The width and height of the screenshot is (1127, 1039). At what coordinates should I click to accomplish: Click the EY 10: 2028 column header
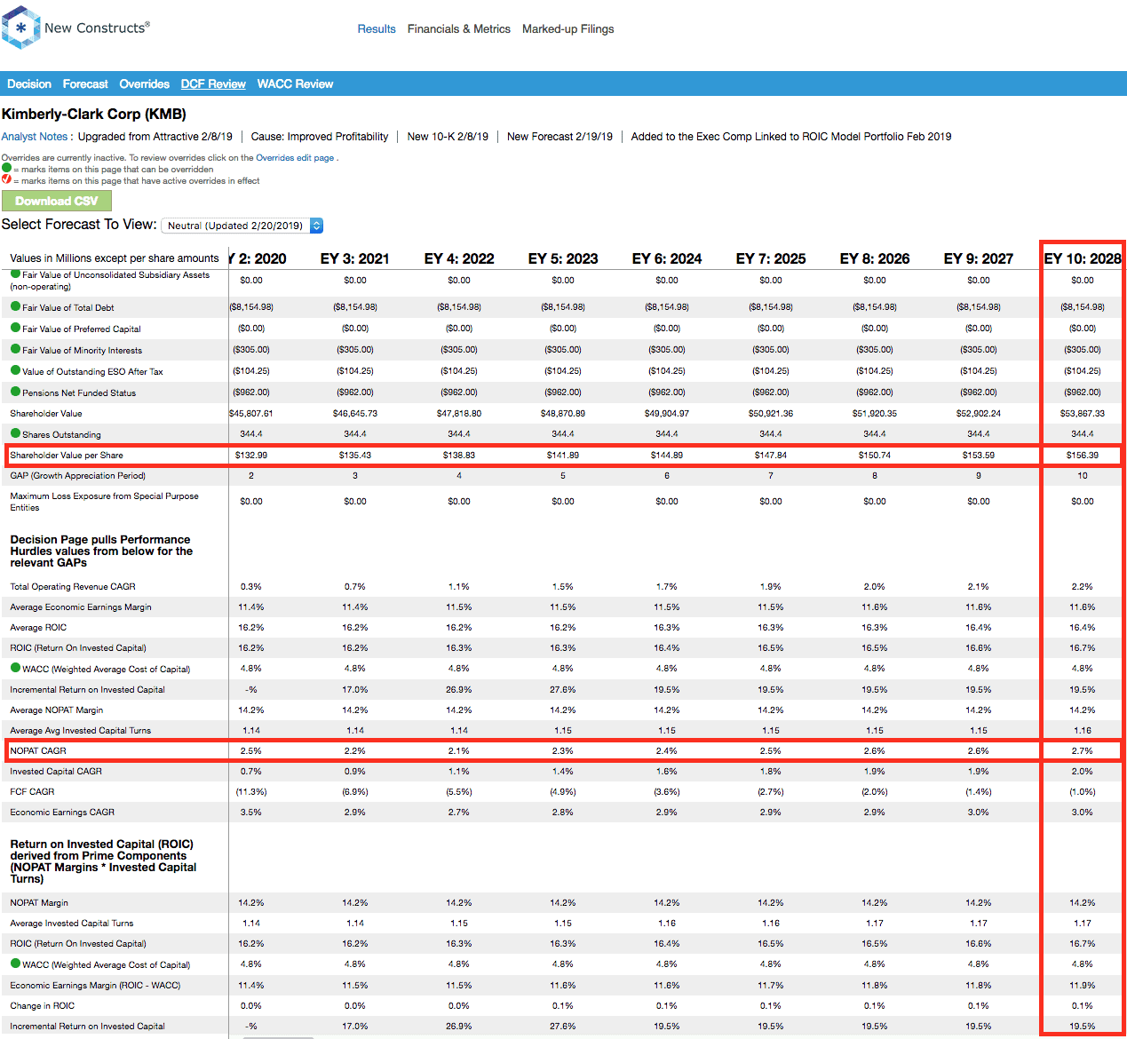[x=1083, y=258]
